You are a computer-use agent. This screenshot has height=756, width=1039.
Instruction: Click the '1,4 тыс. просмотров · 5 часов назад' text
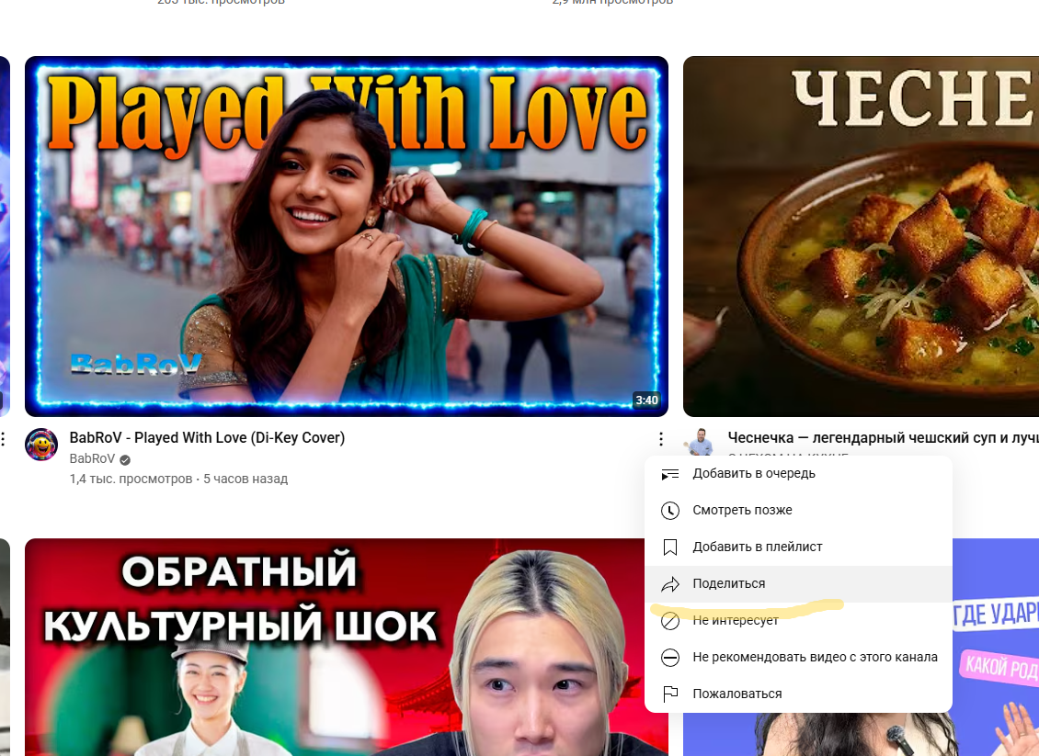pos(179,479)
